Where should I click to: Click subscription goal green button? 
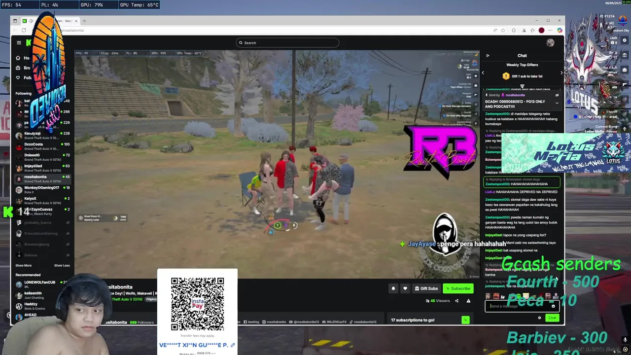465,320
